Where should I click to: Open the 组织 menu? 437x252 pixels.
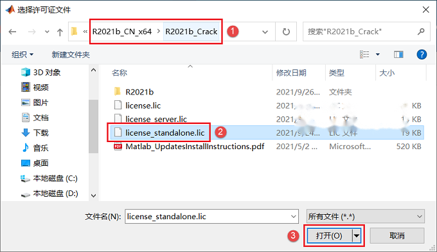[22, 55]
